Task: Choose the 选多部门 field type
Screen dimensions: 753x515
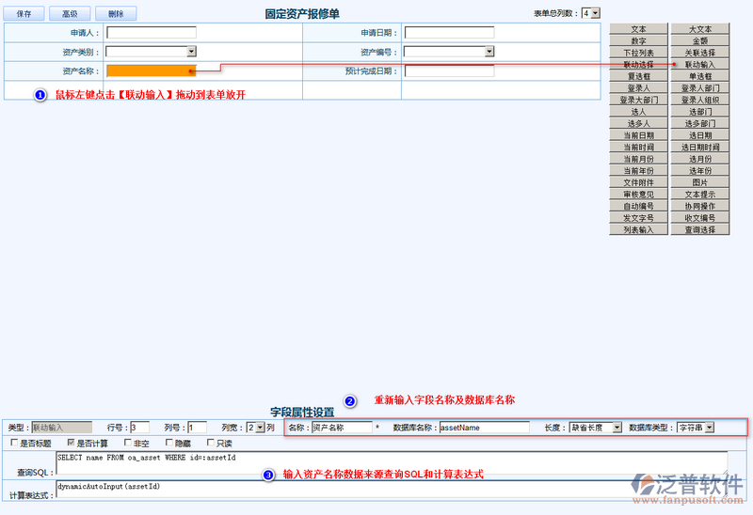Action: coord(699,123)
